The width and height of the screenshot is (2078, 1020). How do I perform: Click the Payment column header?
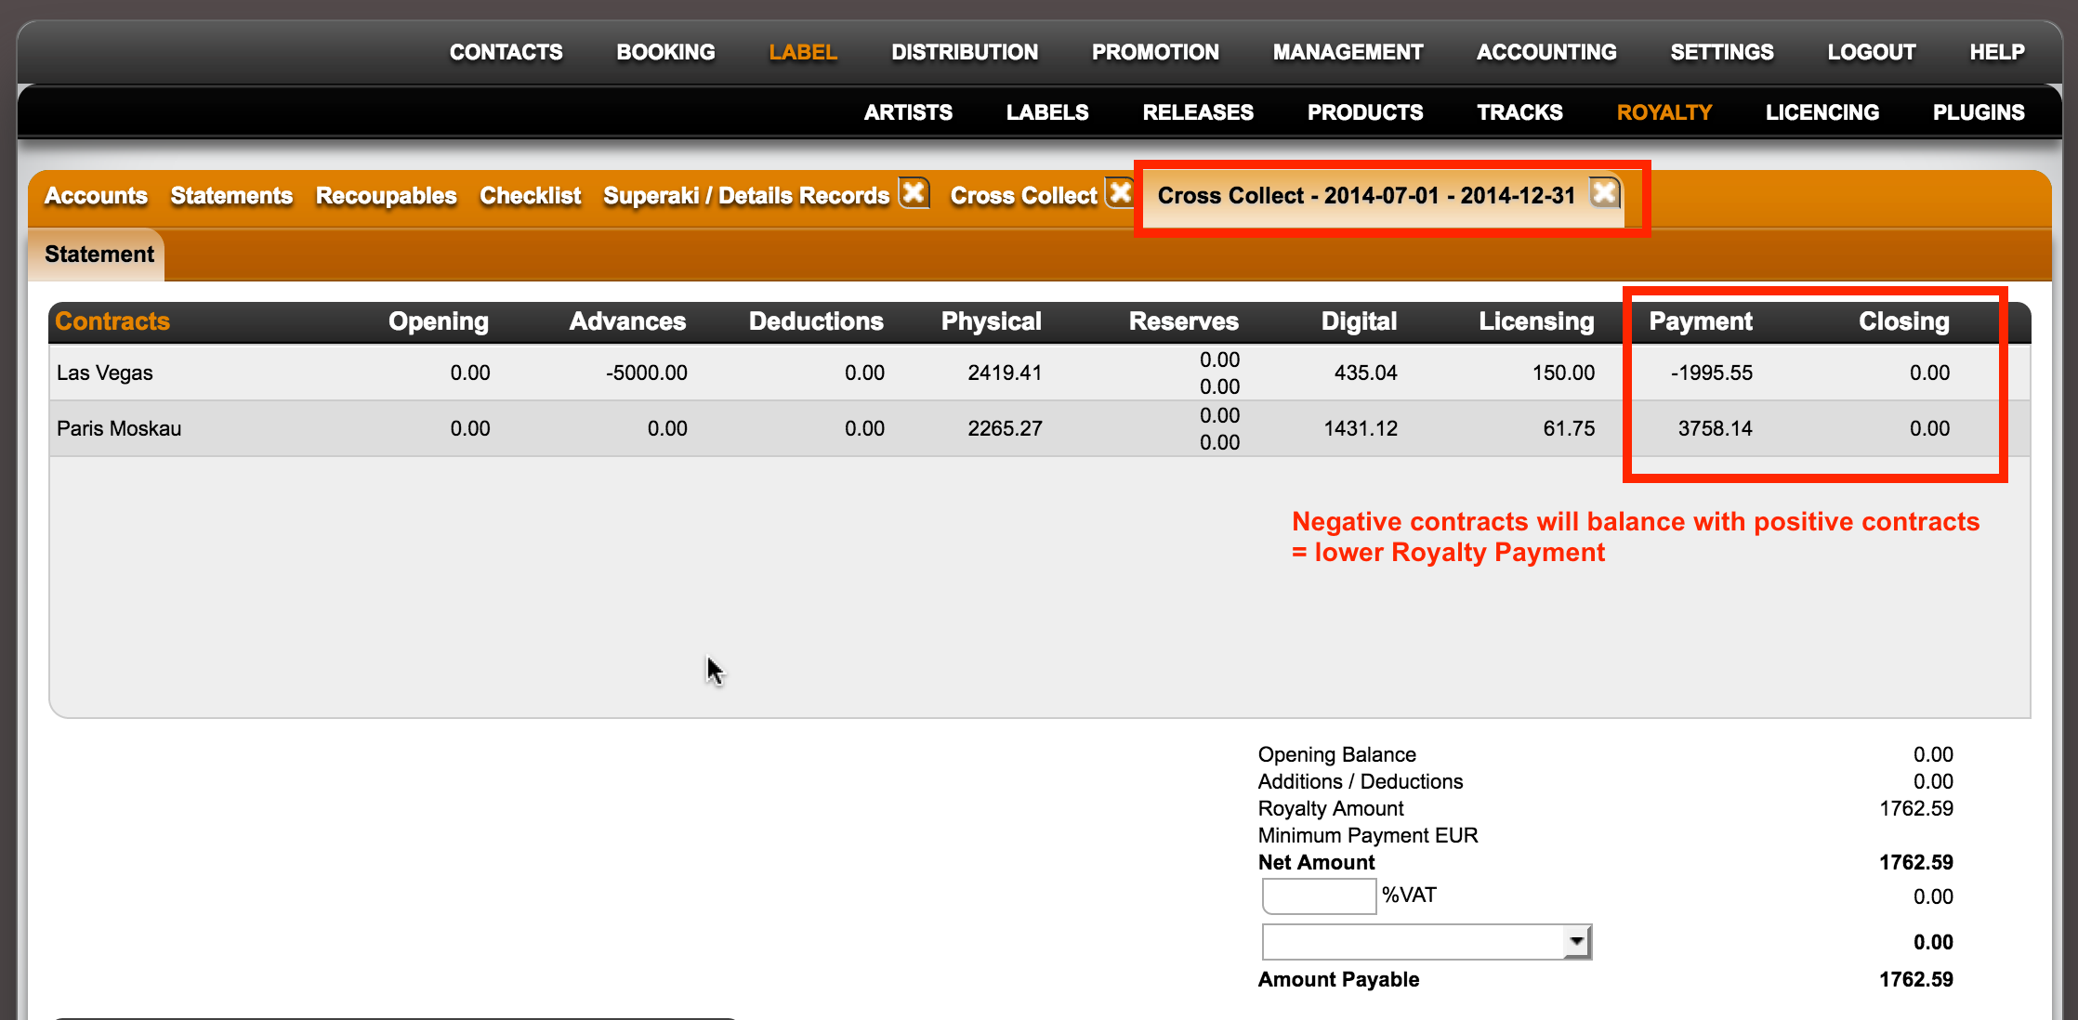click(x=1700, y=321)
